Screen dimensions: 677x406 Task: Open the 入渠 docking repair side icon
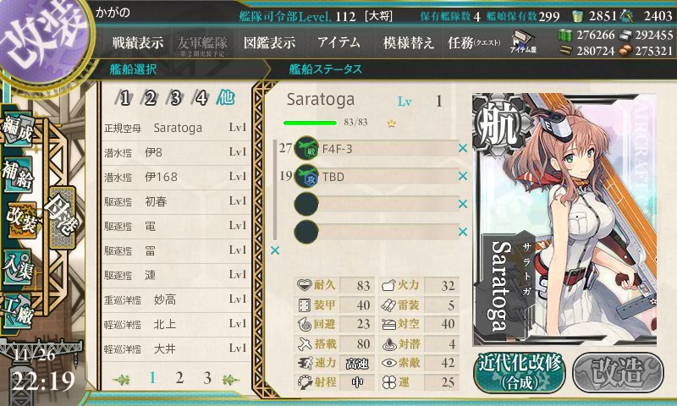click(x=18, y=268)
